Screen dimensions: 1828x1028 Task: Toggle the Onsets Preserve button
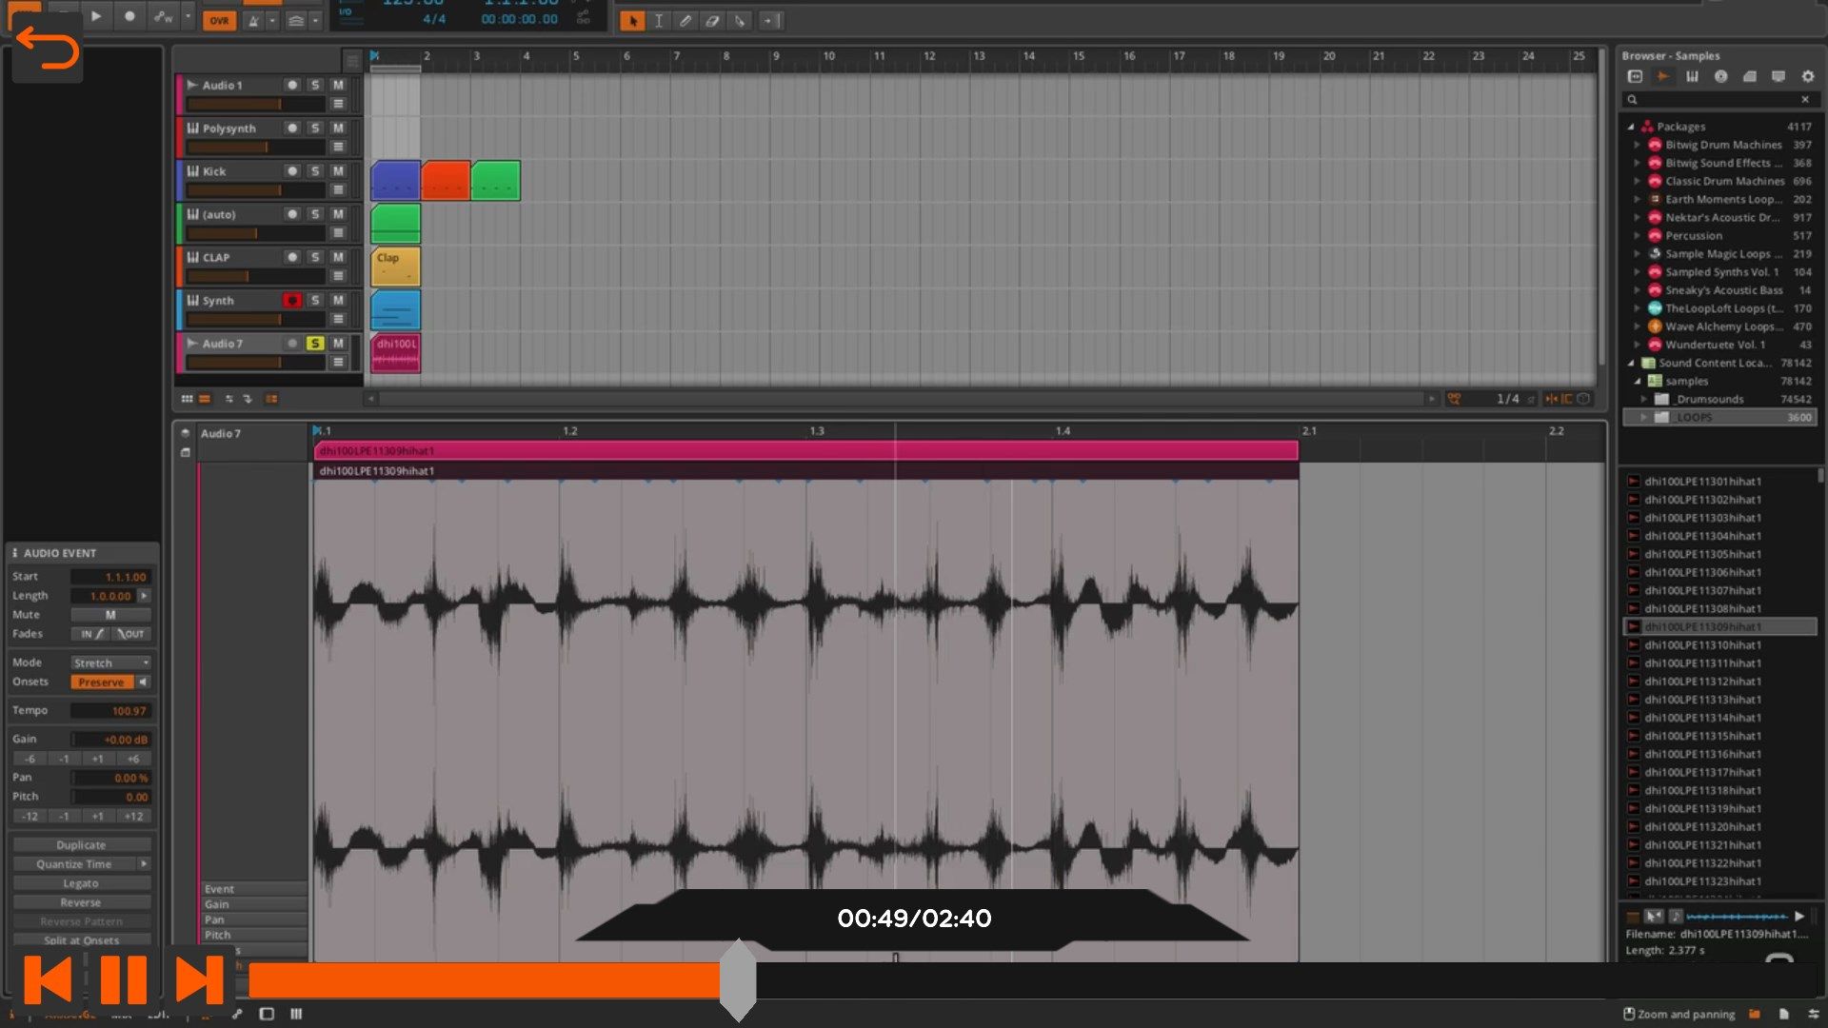pos(101,682)
